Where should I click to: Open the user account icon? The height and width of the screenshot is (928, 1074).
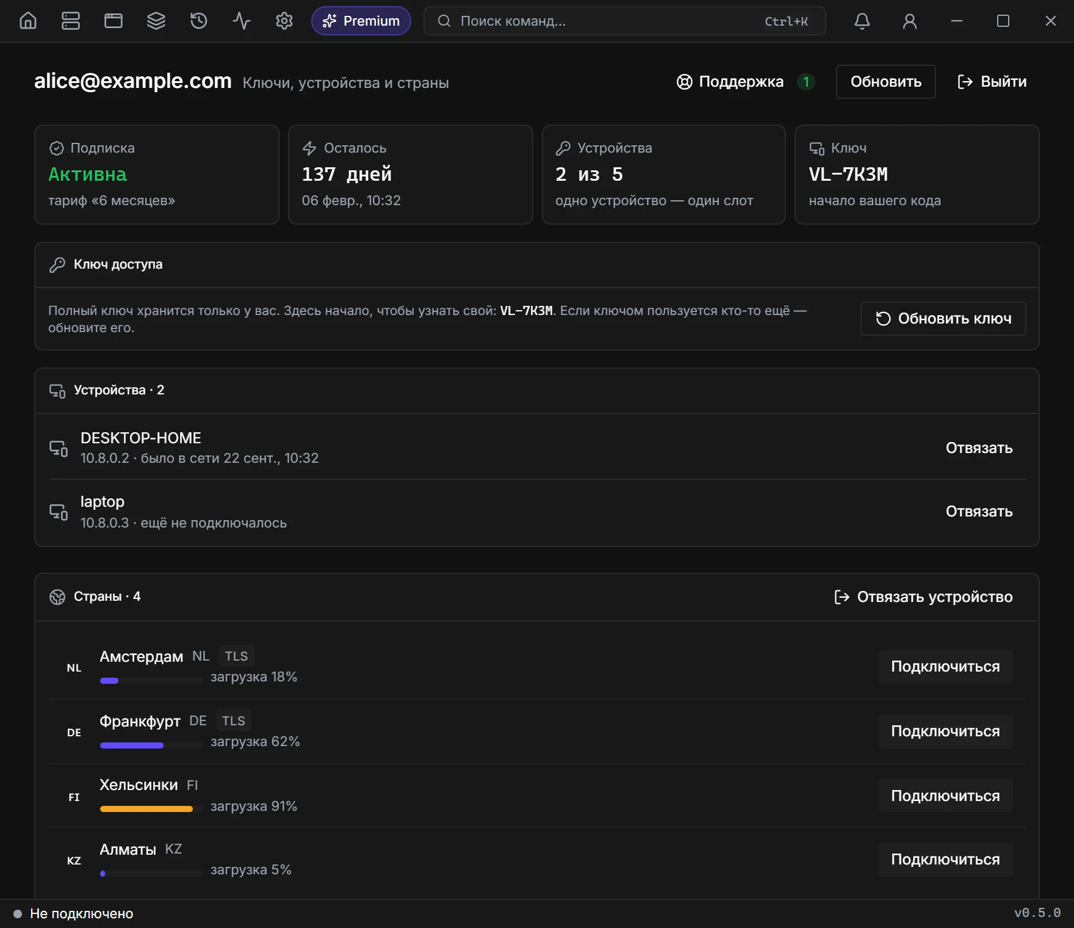point(910,21)
